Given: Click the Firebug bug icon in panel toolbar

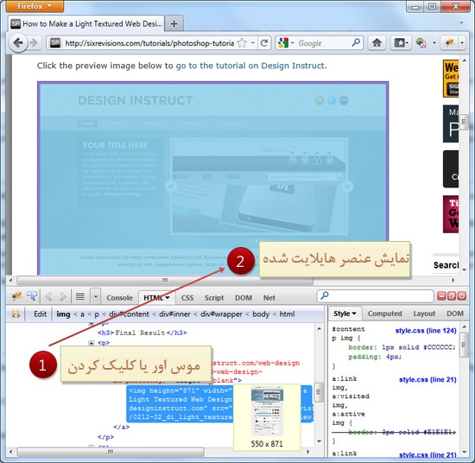Looking at the screenshot, I should [16, 296].
